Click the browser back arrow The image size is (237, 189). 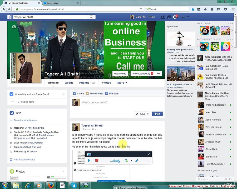point(4,9)
